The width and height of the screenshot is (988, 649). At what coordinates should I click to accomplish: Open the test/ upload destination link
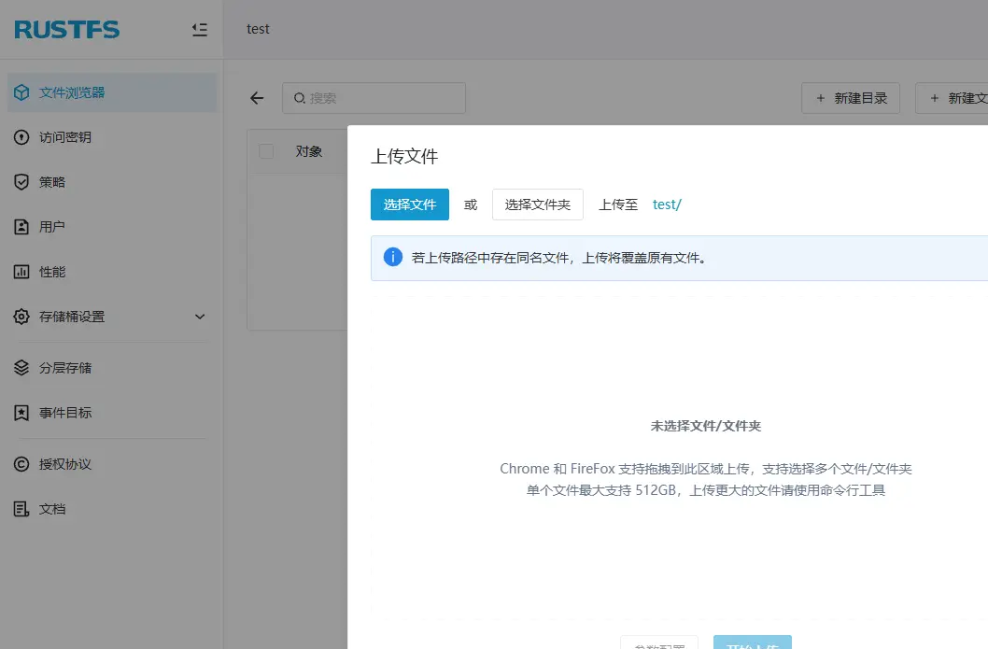(667, 204)
